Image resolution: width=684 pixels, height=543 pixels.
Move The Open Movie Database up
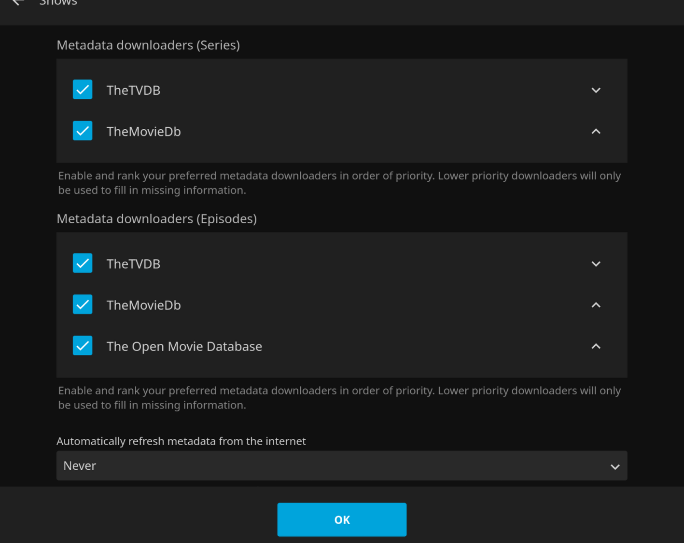596,346
